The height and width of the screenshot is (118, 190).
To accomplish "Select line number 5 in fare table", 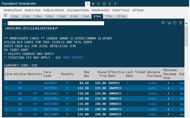I will pyautogui.click(x=6, y=104).
